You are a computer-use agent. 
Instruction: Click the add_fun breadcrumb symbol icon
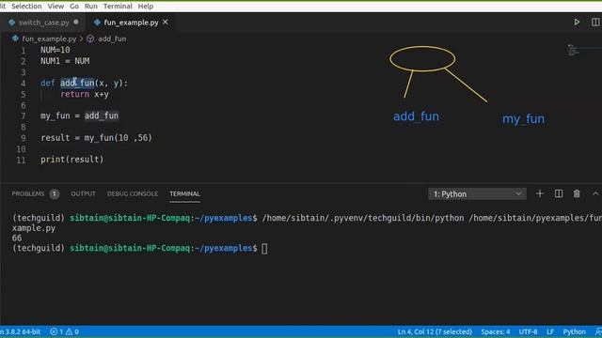[x=90, y=38]
